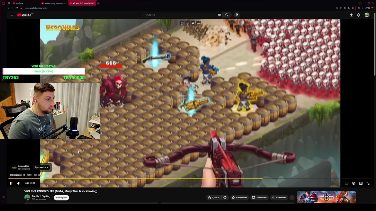Open the more actions three-dot menu
Screen dimensions: 376x211
(292, 198)
